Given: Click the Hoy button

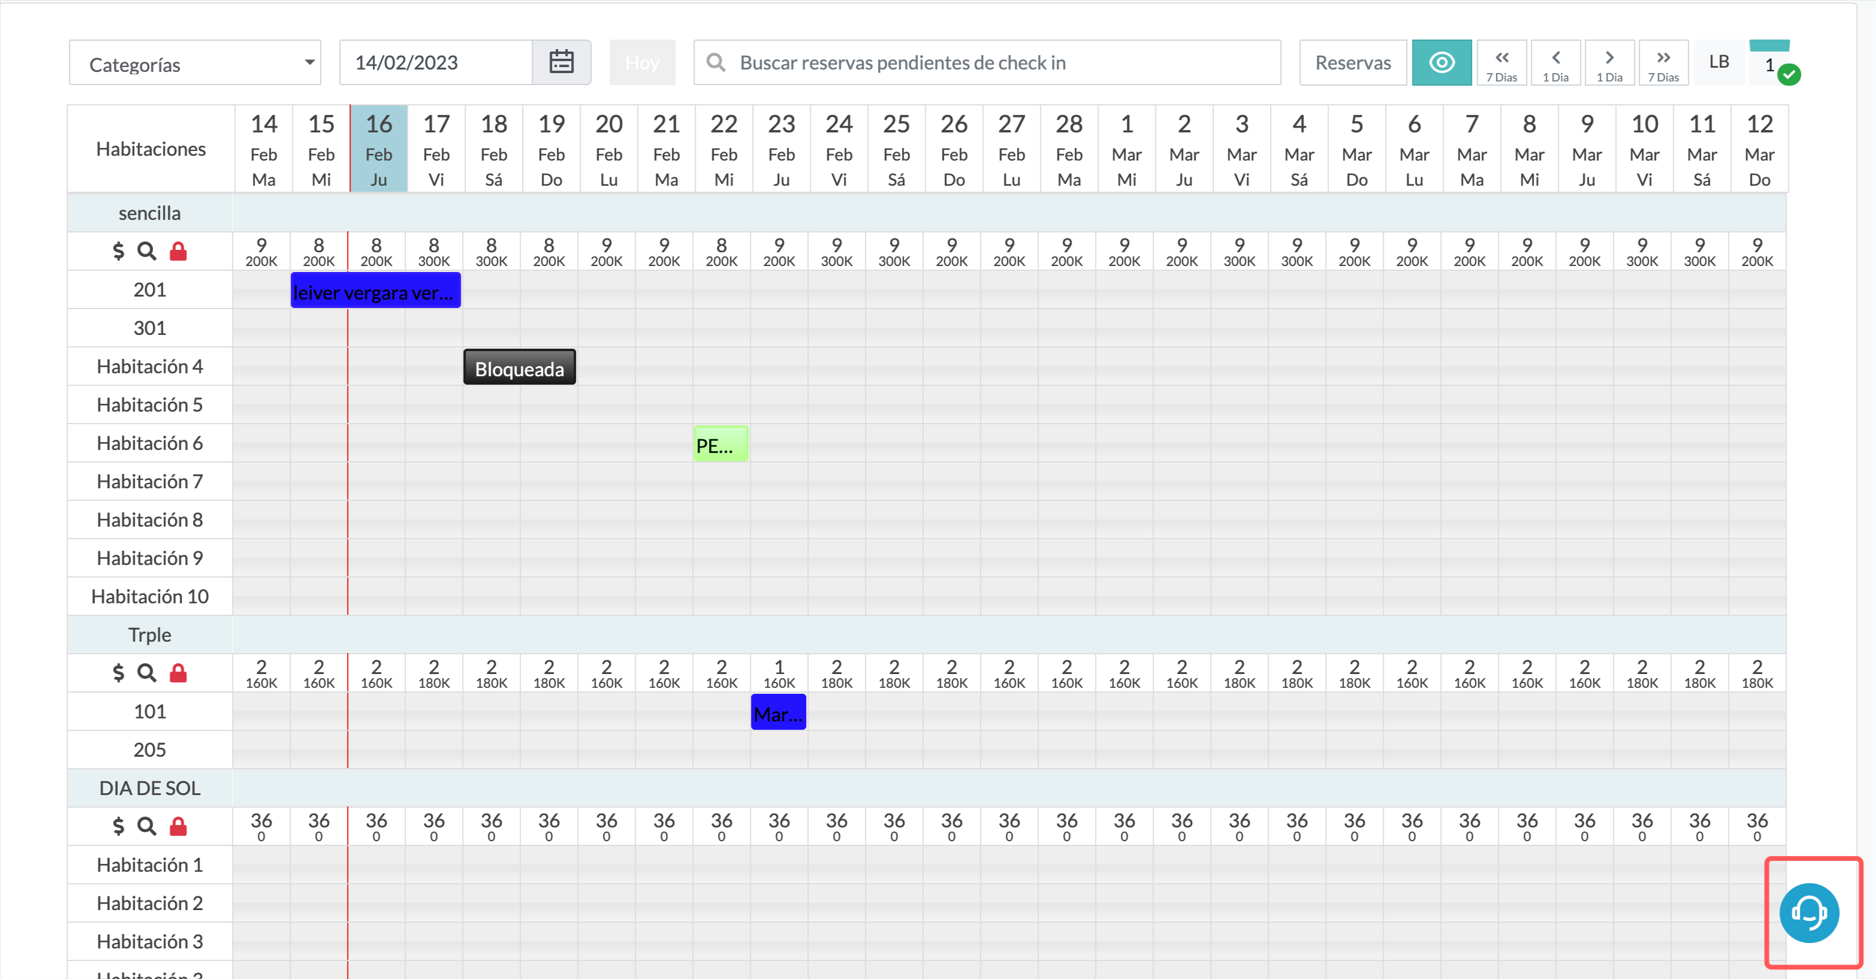Looking at the screenshot, I should tap(643, 62).
